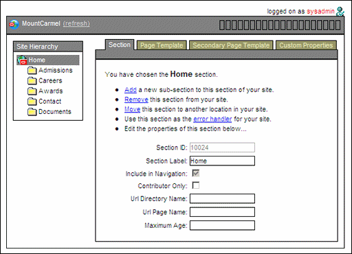This screenshot has height=254, width=352.
Task: Open the Secondary Page Template tab
Action: coord(231,45)
